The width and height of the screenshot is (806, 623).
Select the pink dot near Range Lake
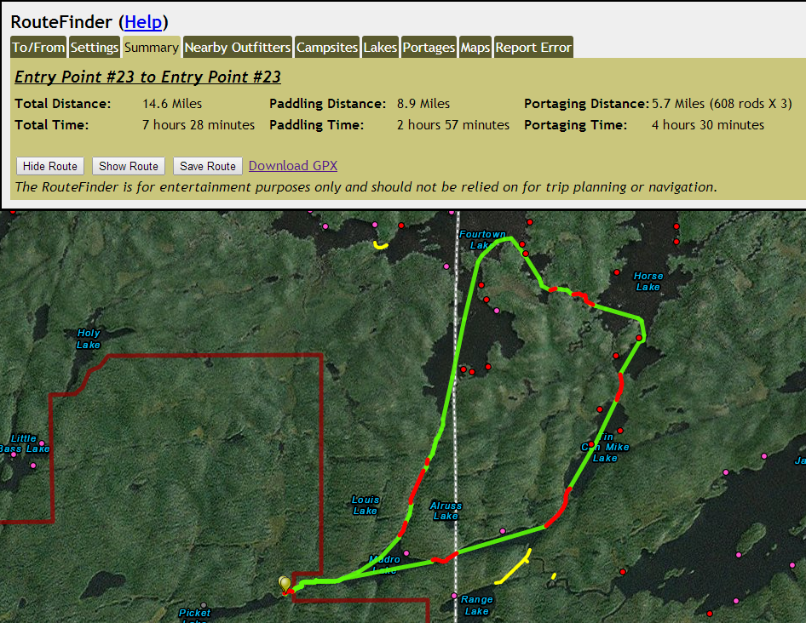pyautogui.click(x=454, y=596)
